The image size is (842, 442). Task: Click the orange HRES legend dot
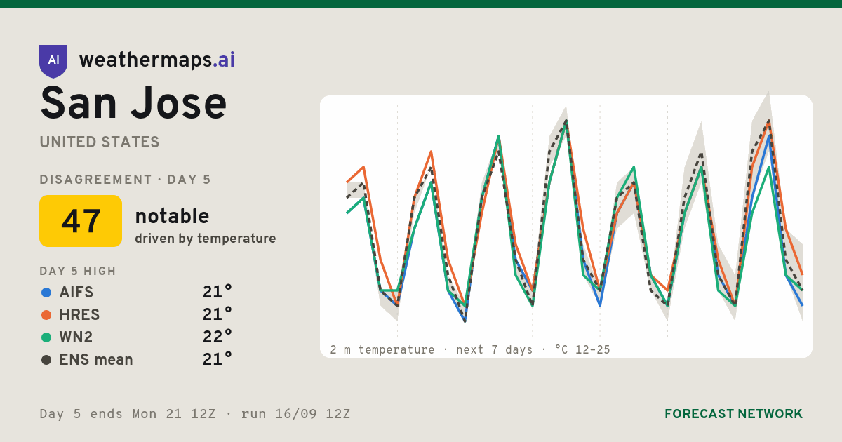pyautogui.click(x=46, y=315)
